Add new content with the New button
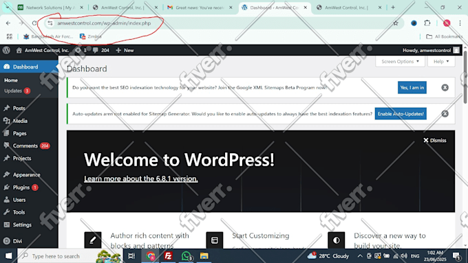 (125, 50)
